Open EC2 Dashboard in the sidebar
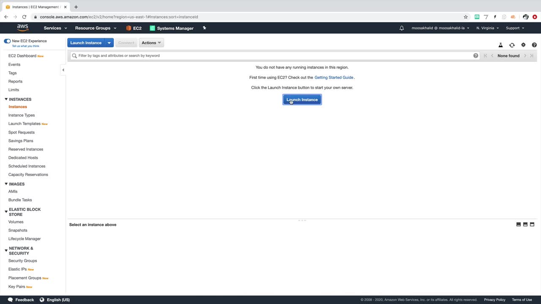541x304 pixels. point(22,56)
